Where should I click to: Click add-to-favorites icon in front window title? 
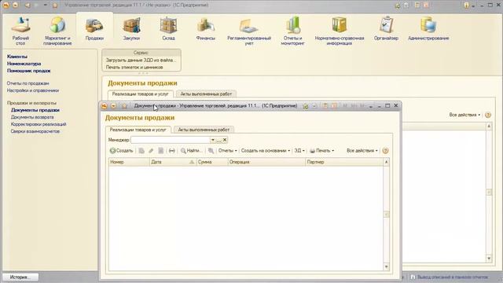click(306, 106)
